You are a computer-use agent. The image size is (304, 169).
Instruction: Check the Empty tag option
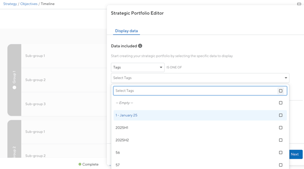coord(280,103)
